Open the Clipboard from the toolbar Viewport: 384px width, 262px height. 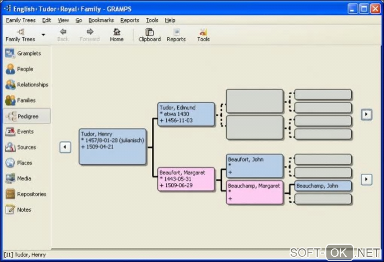149,35
